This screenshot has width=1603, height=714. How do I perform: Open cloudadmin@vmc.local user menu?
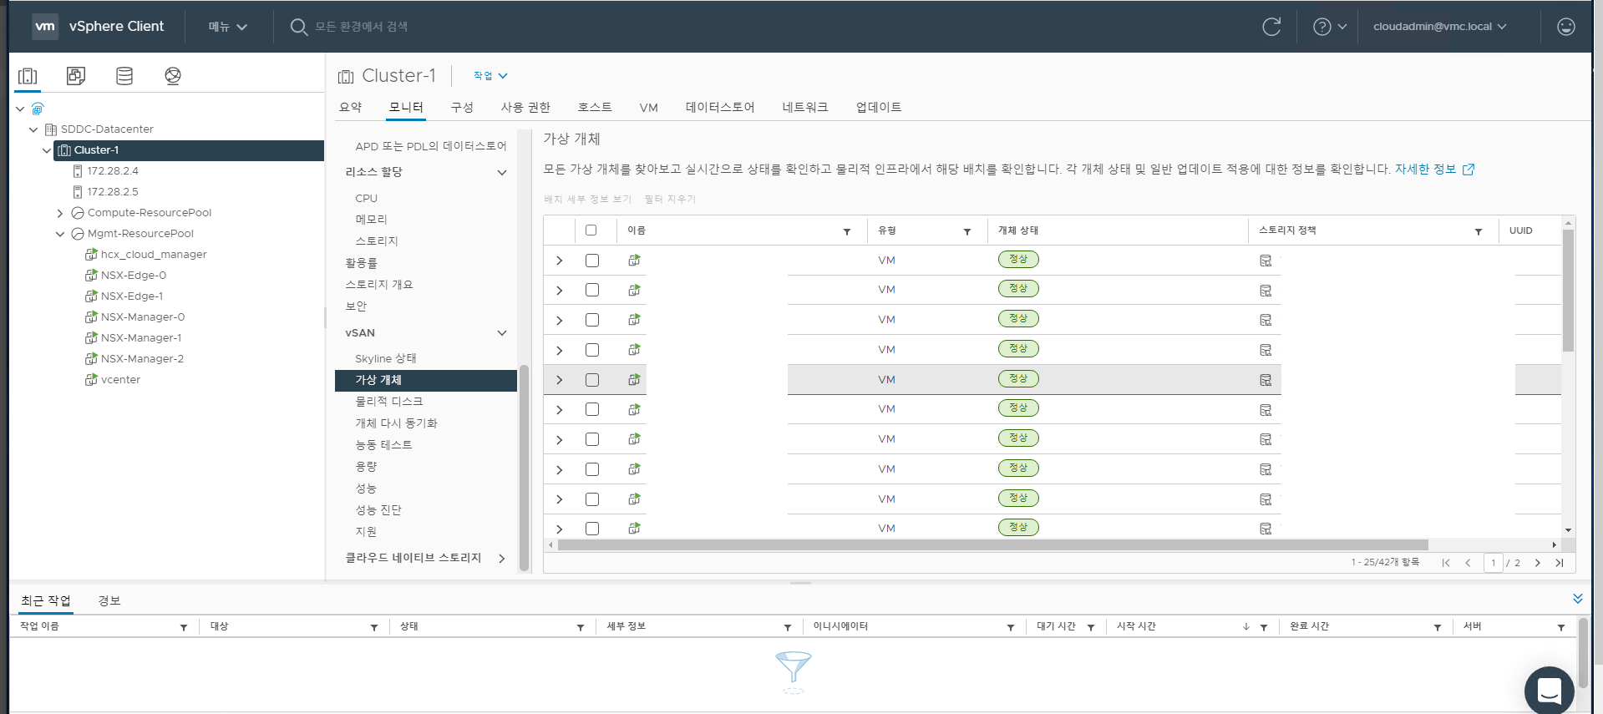point(1439,27)
